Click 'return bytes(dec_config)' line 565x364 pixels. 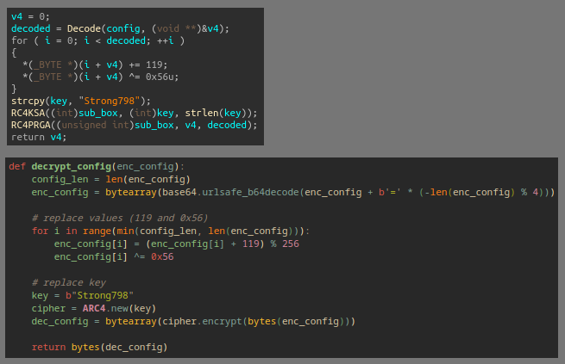(x=99, y=347)
